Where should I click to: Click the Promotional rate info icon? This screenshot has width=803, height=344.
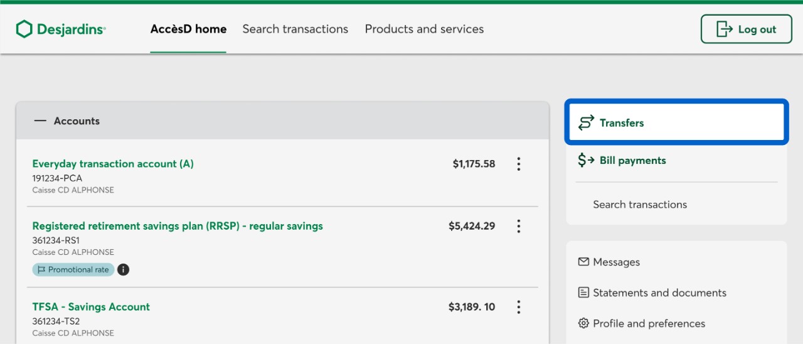click(x=124, y=270)
